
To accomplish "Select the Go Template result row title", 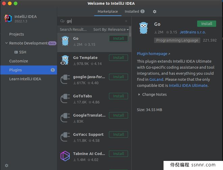I will pos(85,58).
